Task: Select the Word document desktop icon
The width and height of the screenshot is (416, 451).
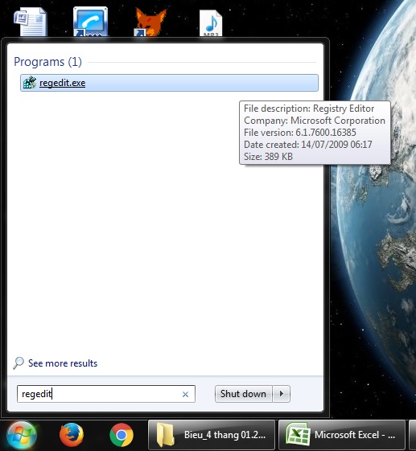Action: (x=31, y=22)
